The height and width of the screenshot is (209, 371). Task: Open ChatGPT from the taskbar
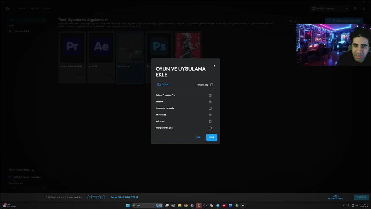(x=173, y=206)
